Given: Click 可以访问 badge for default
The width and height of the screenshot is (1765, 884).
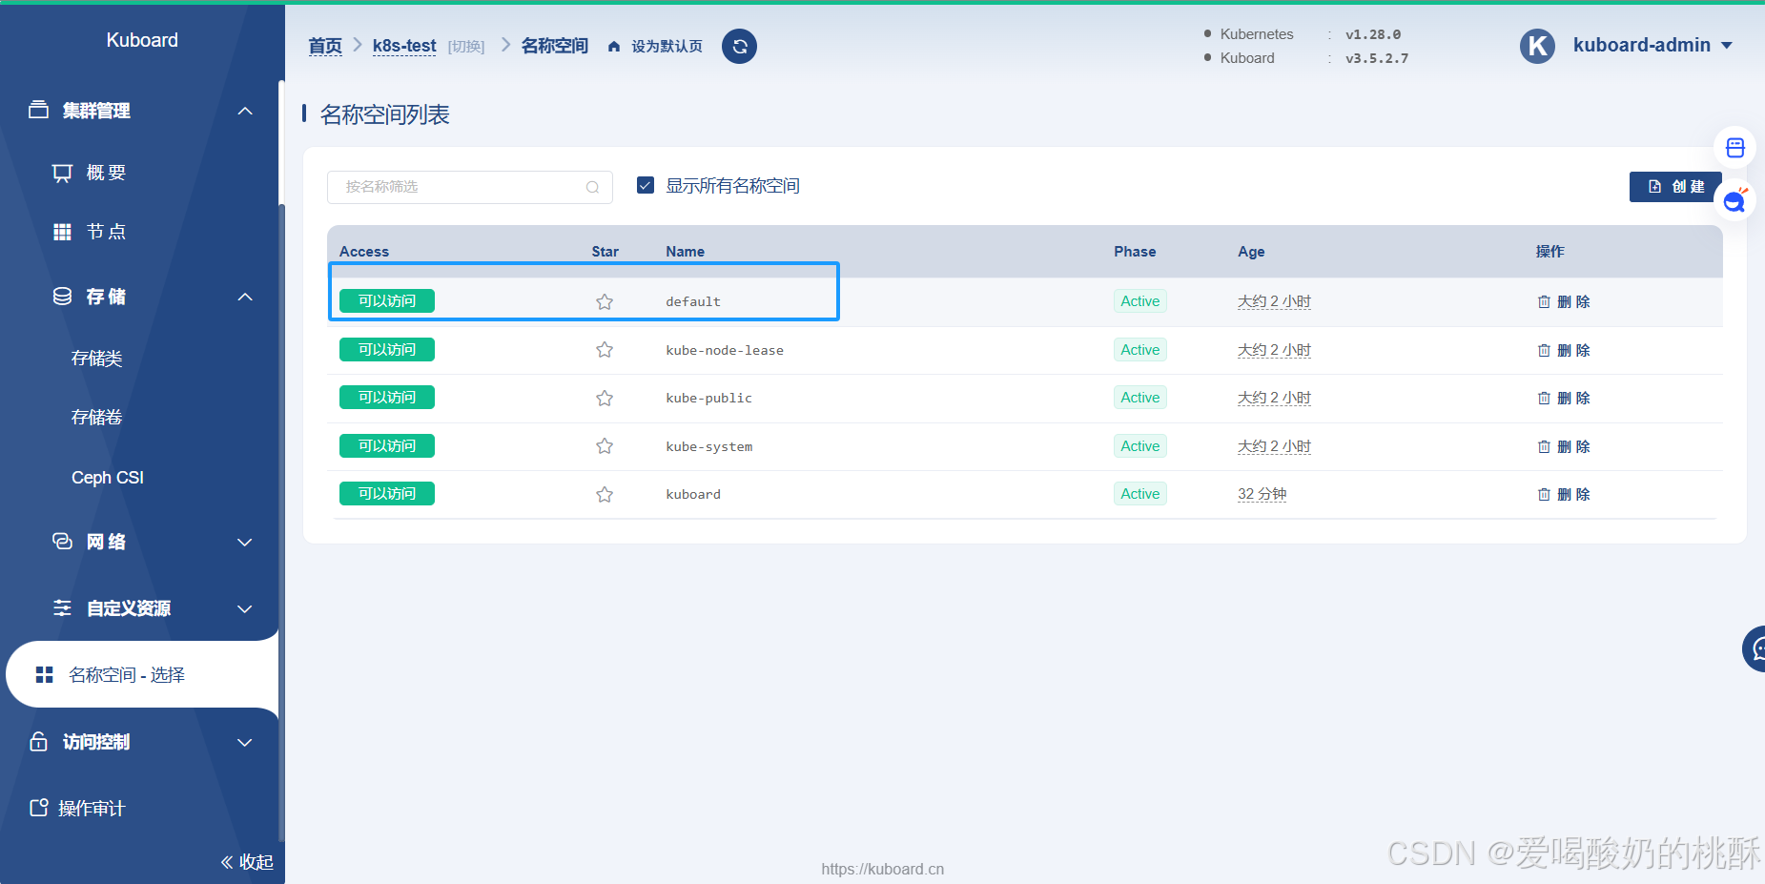Looking at the screenshot, I should pyautogui.click(x=387, y=301).
